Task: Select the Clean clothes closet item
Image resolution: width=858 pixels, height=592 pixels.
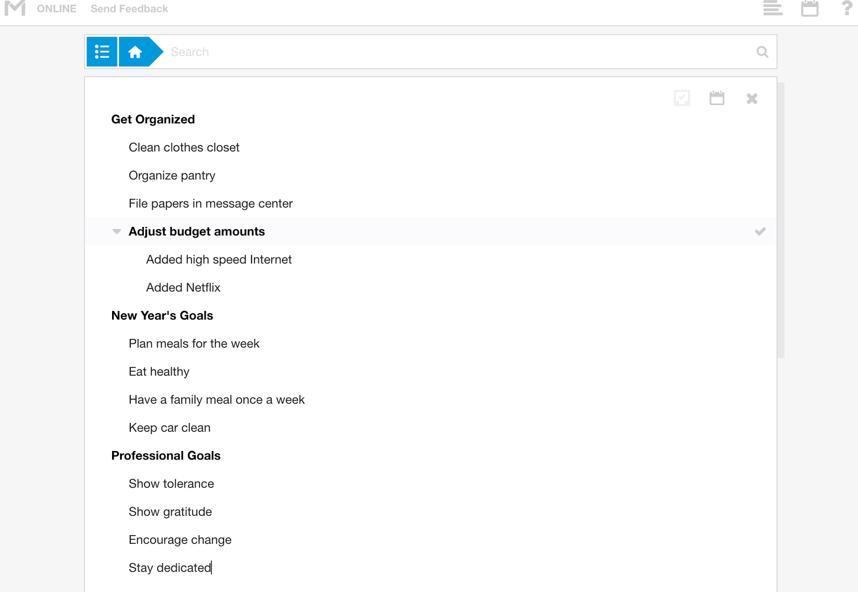Action: click(184, 147)
